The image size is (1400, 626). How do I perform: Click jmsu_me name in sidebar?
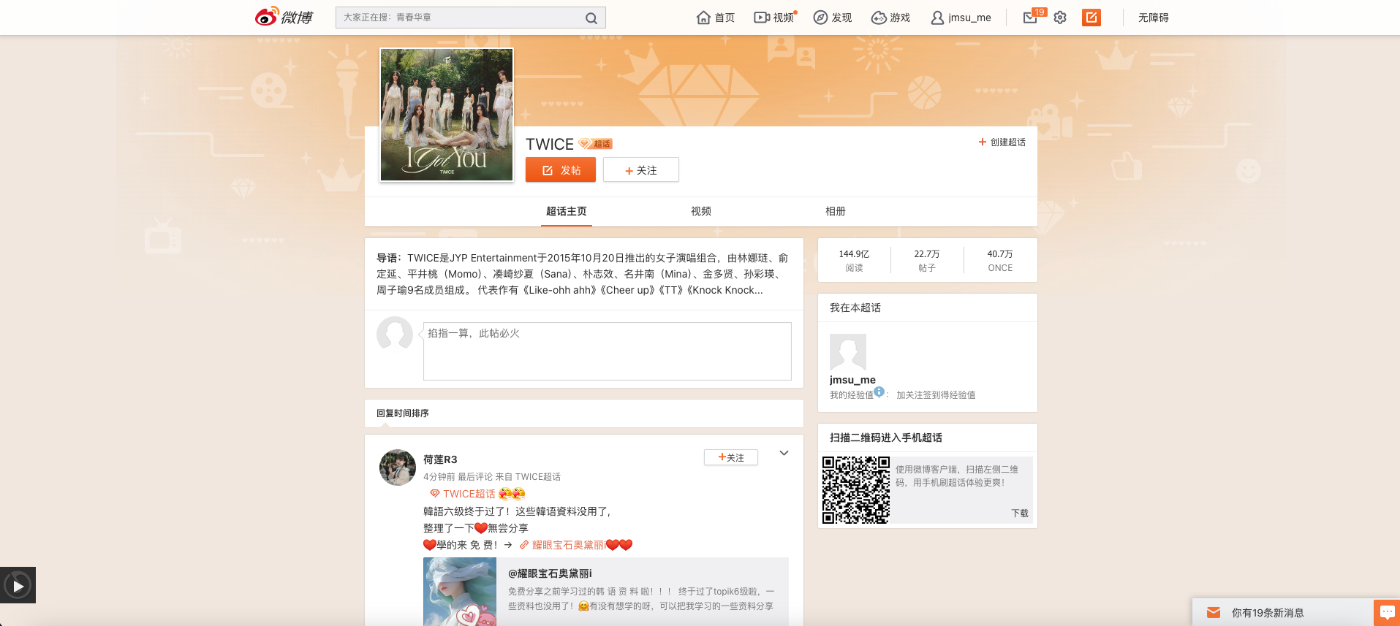pyautogui.click(x=852, y=380)
